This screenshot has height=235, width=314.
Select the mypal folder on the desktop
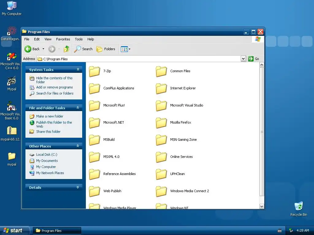(12, 156)
